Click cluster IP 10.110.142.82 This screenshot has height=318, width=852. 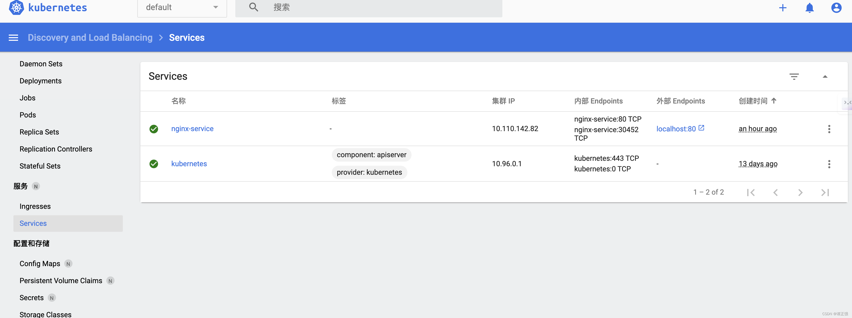point(515,129)
